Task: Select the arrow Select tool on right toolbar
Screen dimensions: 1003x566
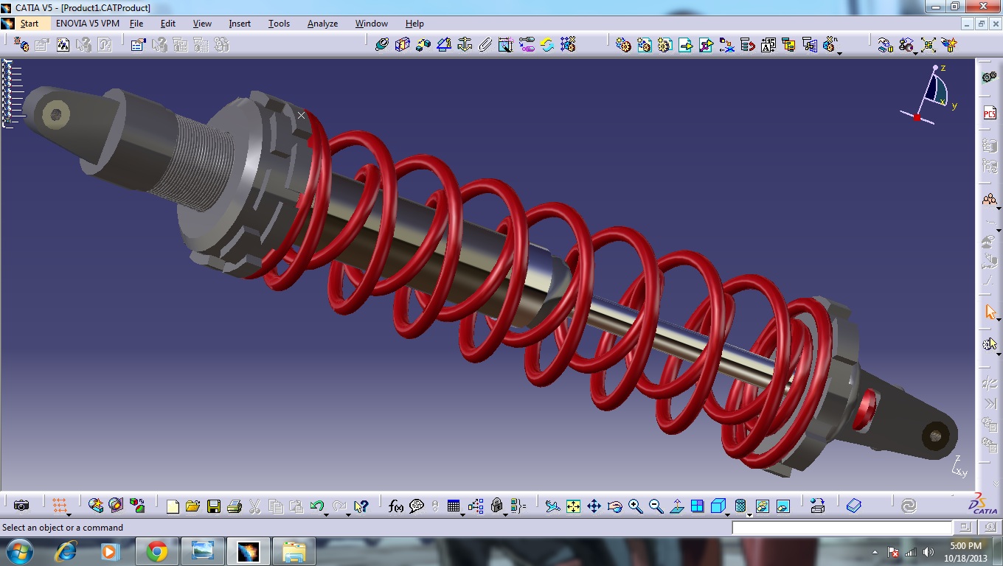Action: pyautogui.click(x=990, y=312)
